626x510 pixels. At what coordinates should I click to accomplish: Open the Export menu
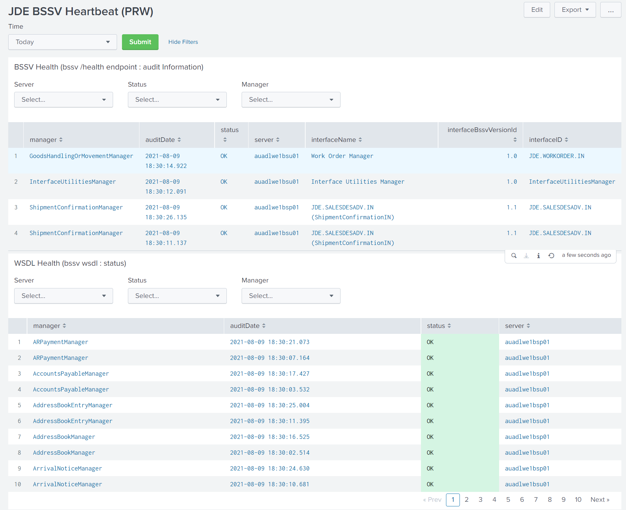[575, 10]
